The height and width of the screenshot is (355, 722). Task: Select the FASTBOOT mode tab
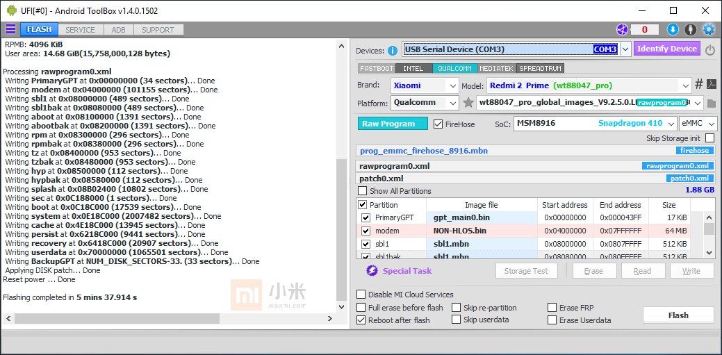376,68
